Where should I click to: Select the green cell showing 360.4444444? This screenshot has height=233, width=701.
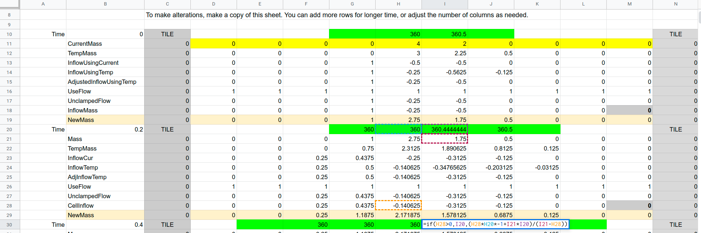pos(445,129)
